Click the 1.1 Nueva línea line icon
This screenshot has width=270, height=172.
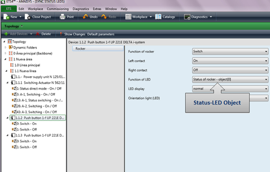point(12,71)
